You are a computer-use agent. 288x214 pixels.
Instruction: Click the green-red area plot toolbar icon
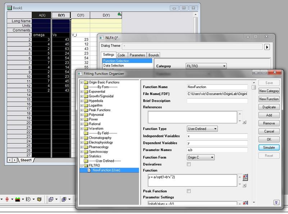17,199
